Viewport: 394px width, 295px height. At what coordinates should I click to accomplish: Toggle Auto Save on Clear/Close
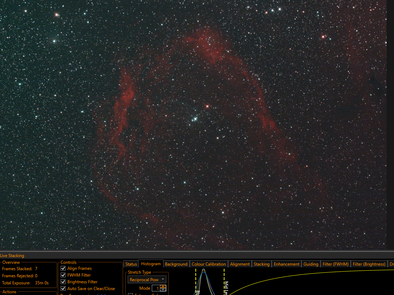click(63, 289)
